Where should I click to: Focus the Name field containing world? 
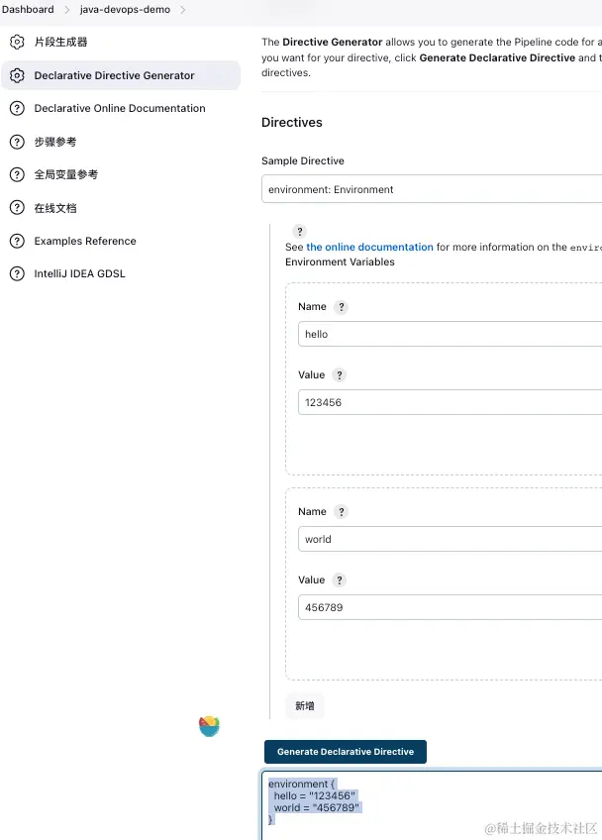click(x=450, y=539)
